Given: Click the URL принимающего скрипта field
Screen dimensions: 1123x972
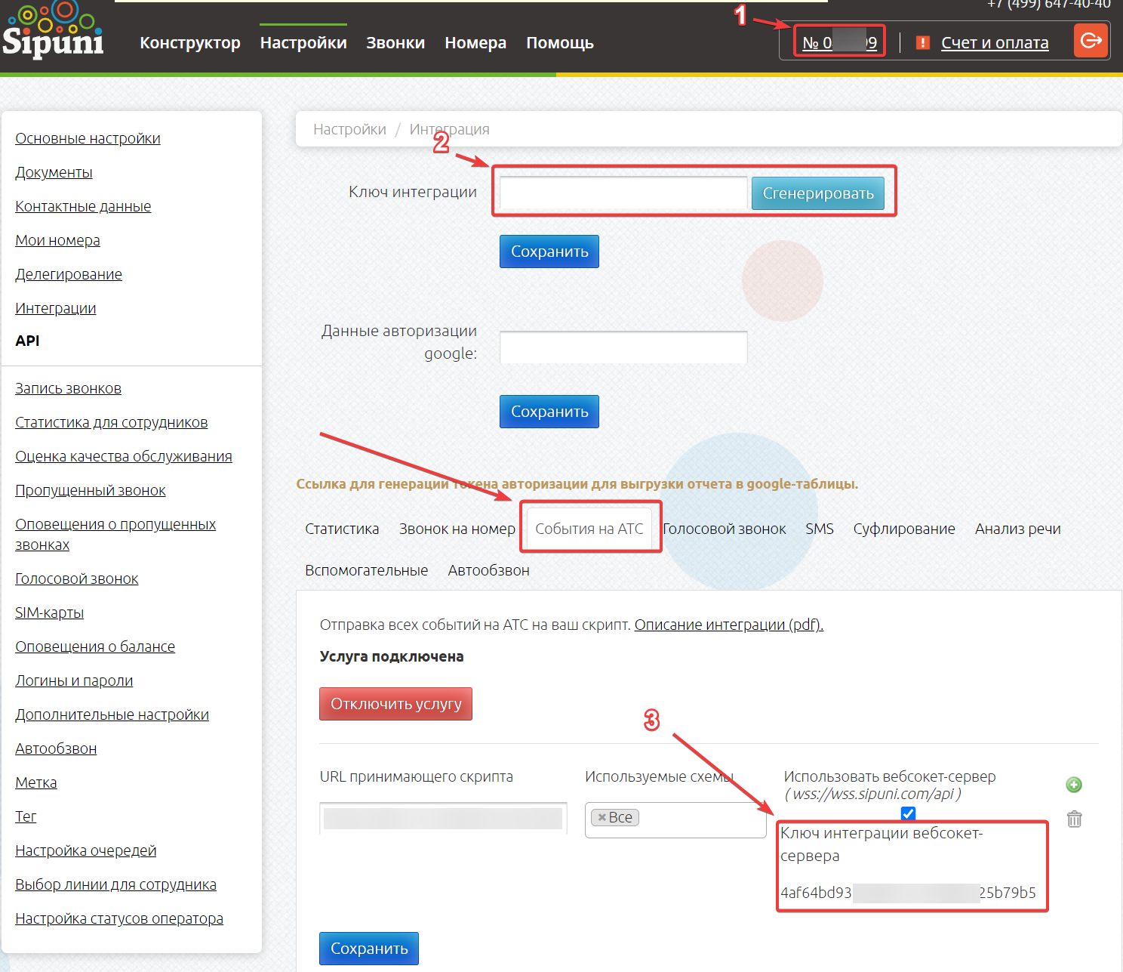Looking at the screenshot, I should coord(443,819).
